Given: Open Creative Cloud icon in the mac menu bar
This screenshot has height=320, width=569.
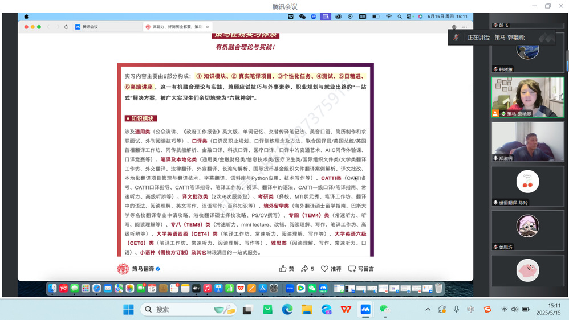Looking at the screenshot, I should click(x=338, y=17).
